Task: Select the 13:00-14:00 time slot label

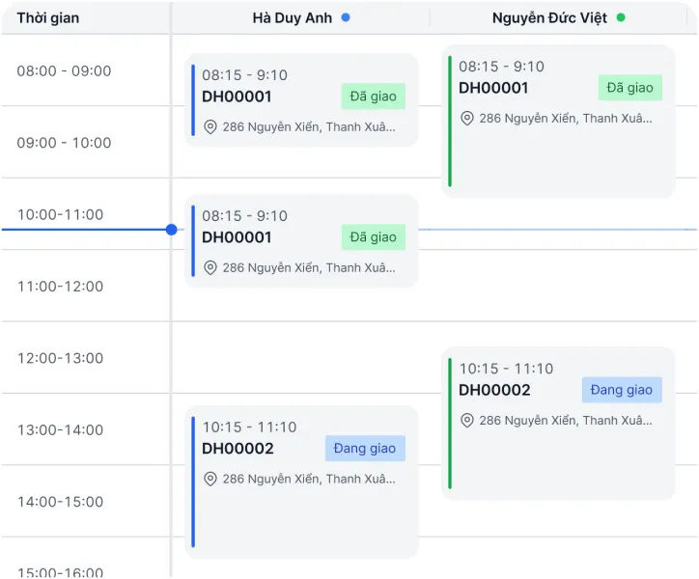Action: (x=60, y=429)
